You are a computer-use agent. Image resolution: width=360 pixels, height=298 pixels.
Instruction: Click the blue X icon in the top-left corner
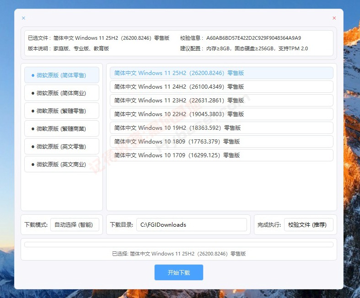coord(23,18)
